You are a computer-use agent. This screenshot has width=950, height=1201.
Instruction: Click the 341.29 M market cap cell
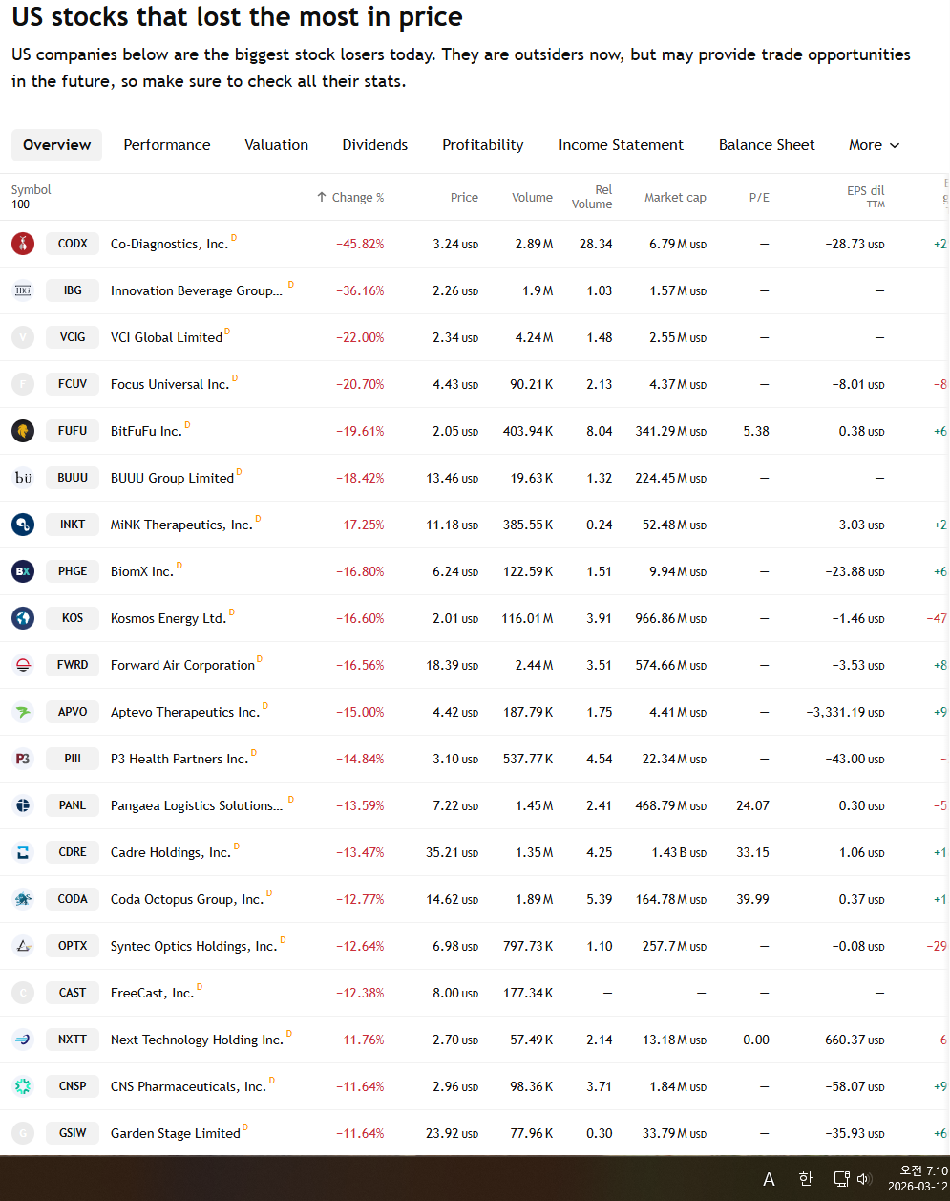(671, 431)
